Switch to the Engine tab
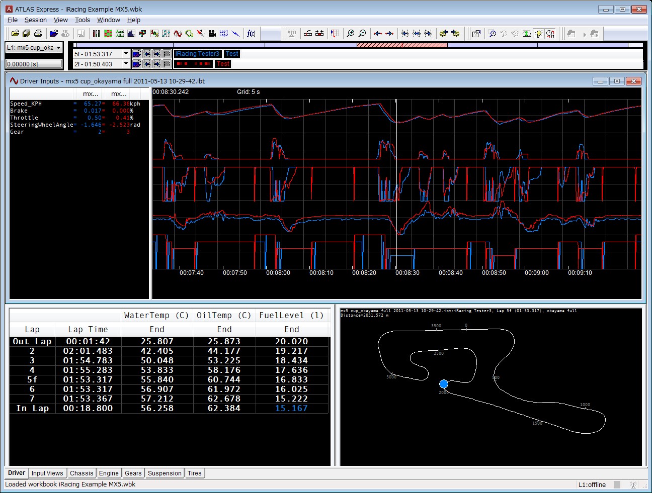 (109, 473)
